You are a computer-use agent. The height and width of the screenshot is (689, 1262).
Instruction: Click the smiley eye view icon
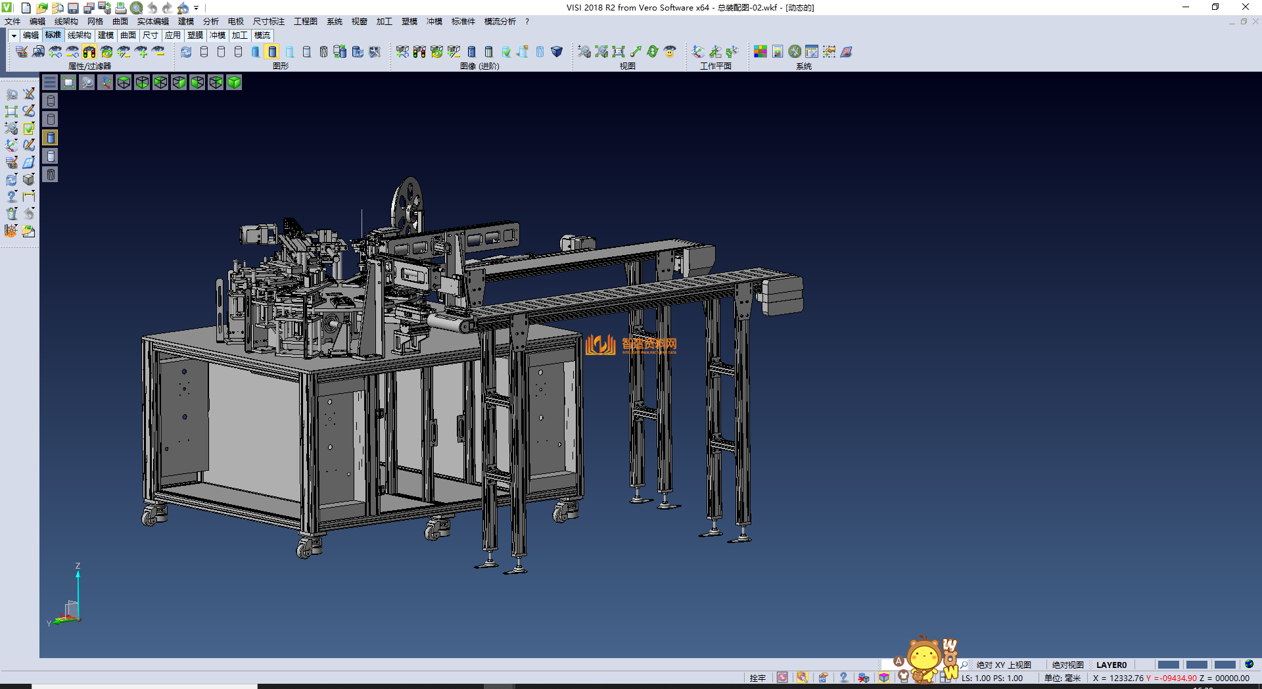(670, 52)
